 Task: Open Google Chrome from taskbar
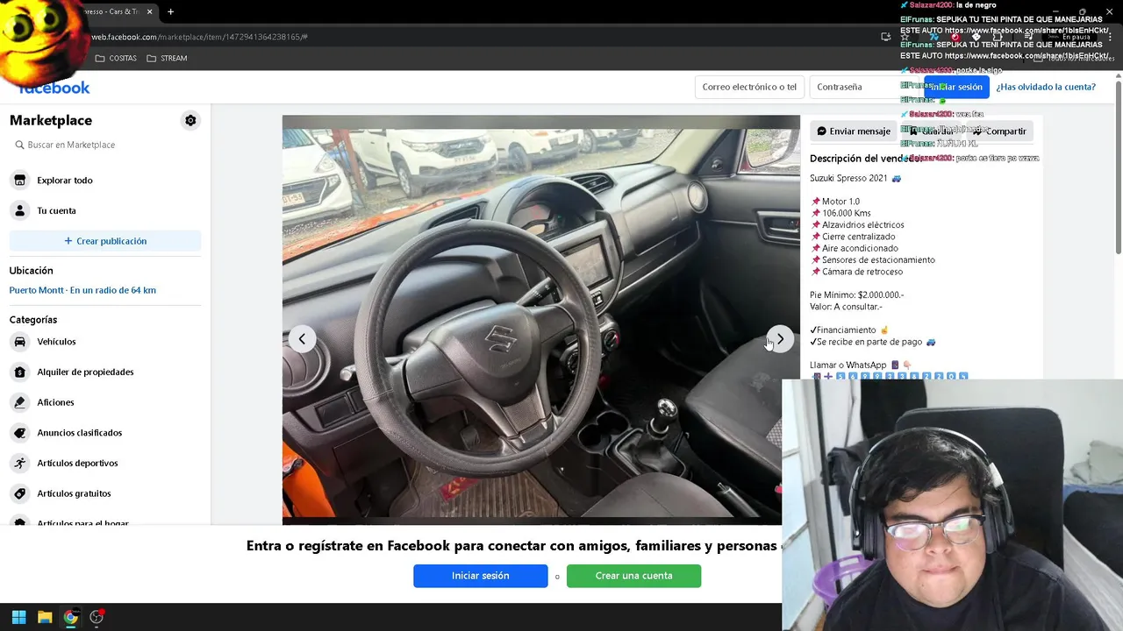coord(71,617)
